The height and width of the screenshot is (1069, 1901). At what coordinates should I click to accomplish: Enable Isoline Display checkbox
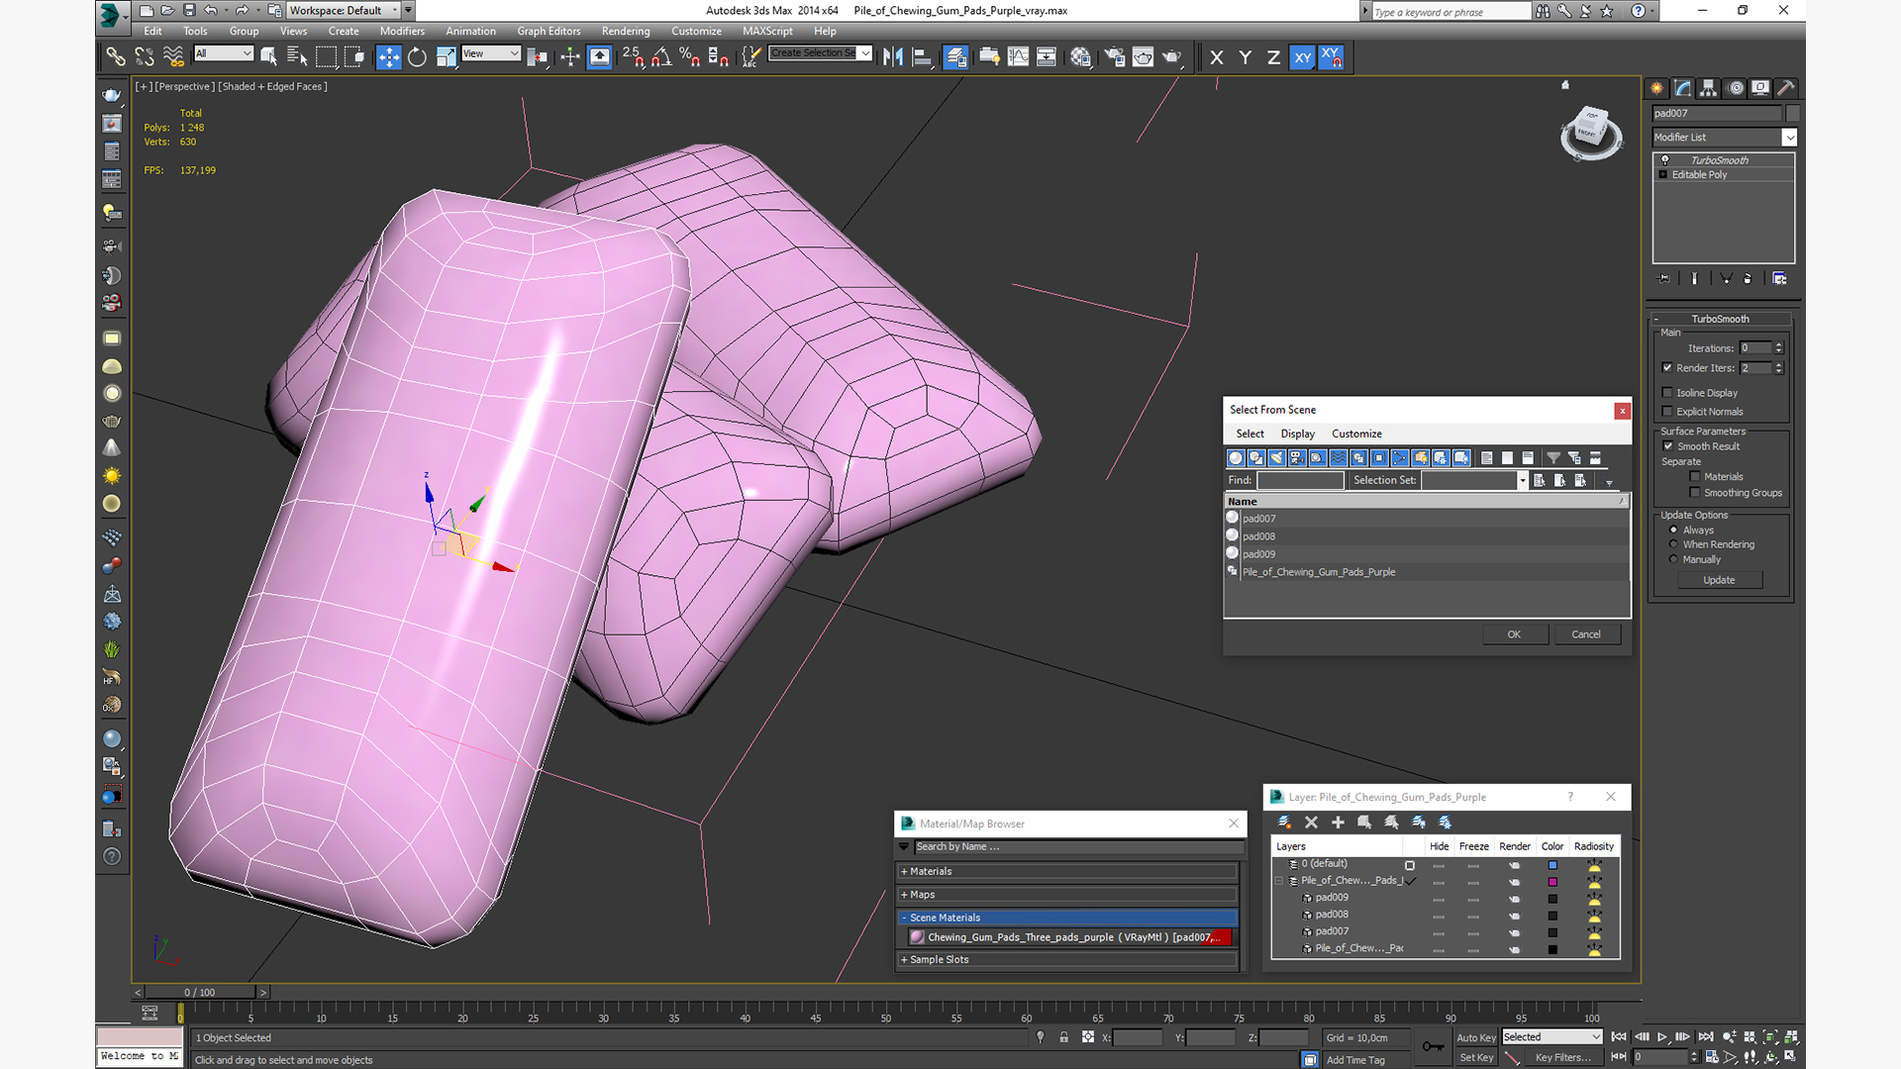tap(1667, 393)
